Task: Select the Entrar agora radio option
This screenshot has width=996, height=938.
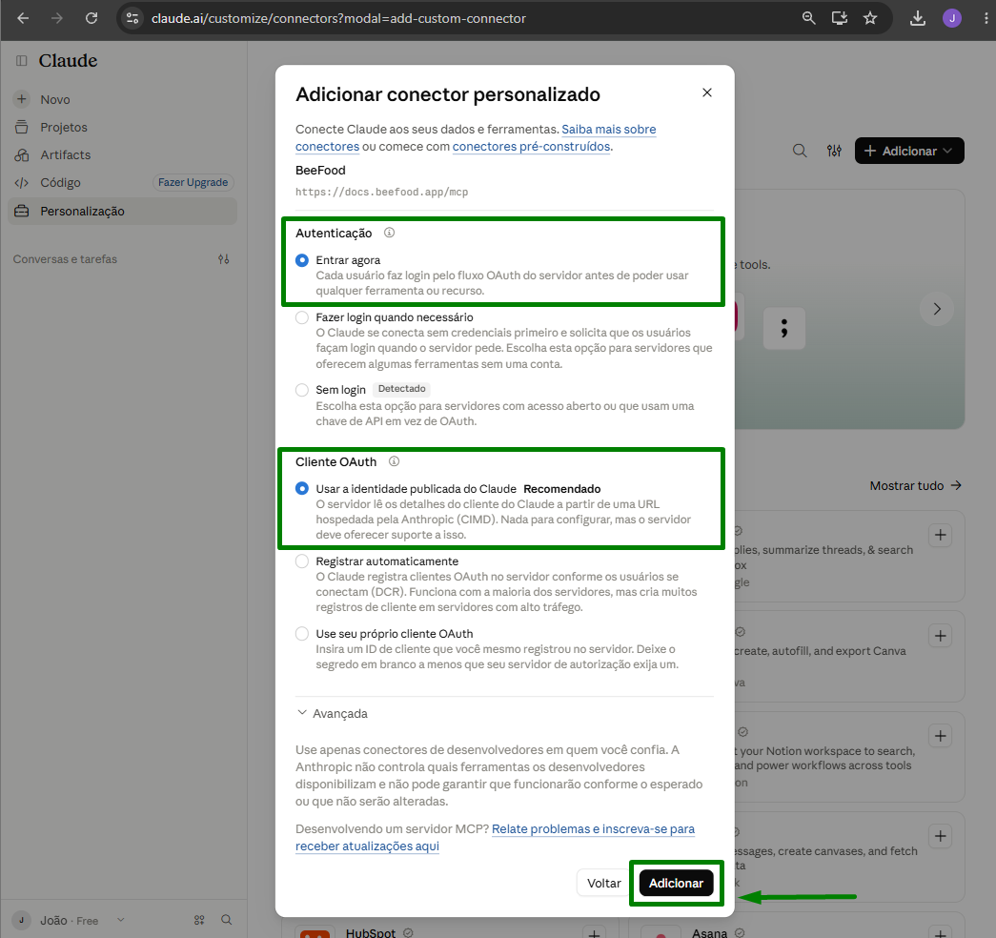Action: coord(302,260)
